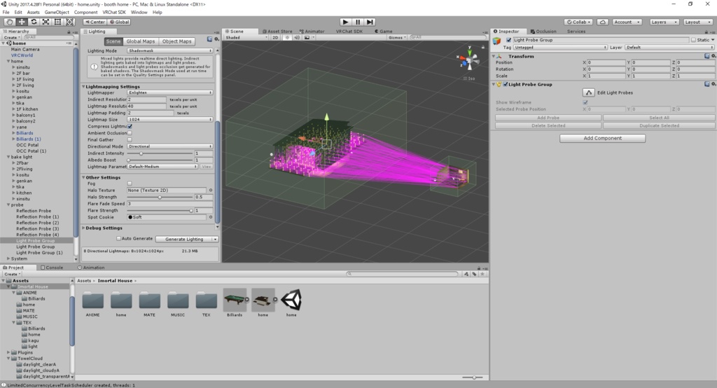
Task: Enable the Ambient Occlusion checkbox
Action: (x=130, y=133)
